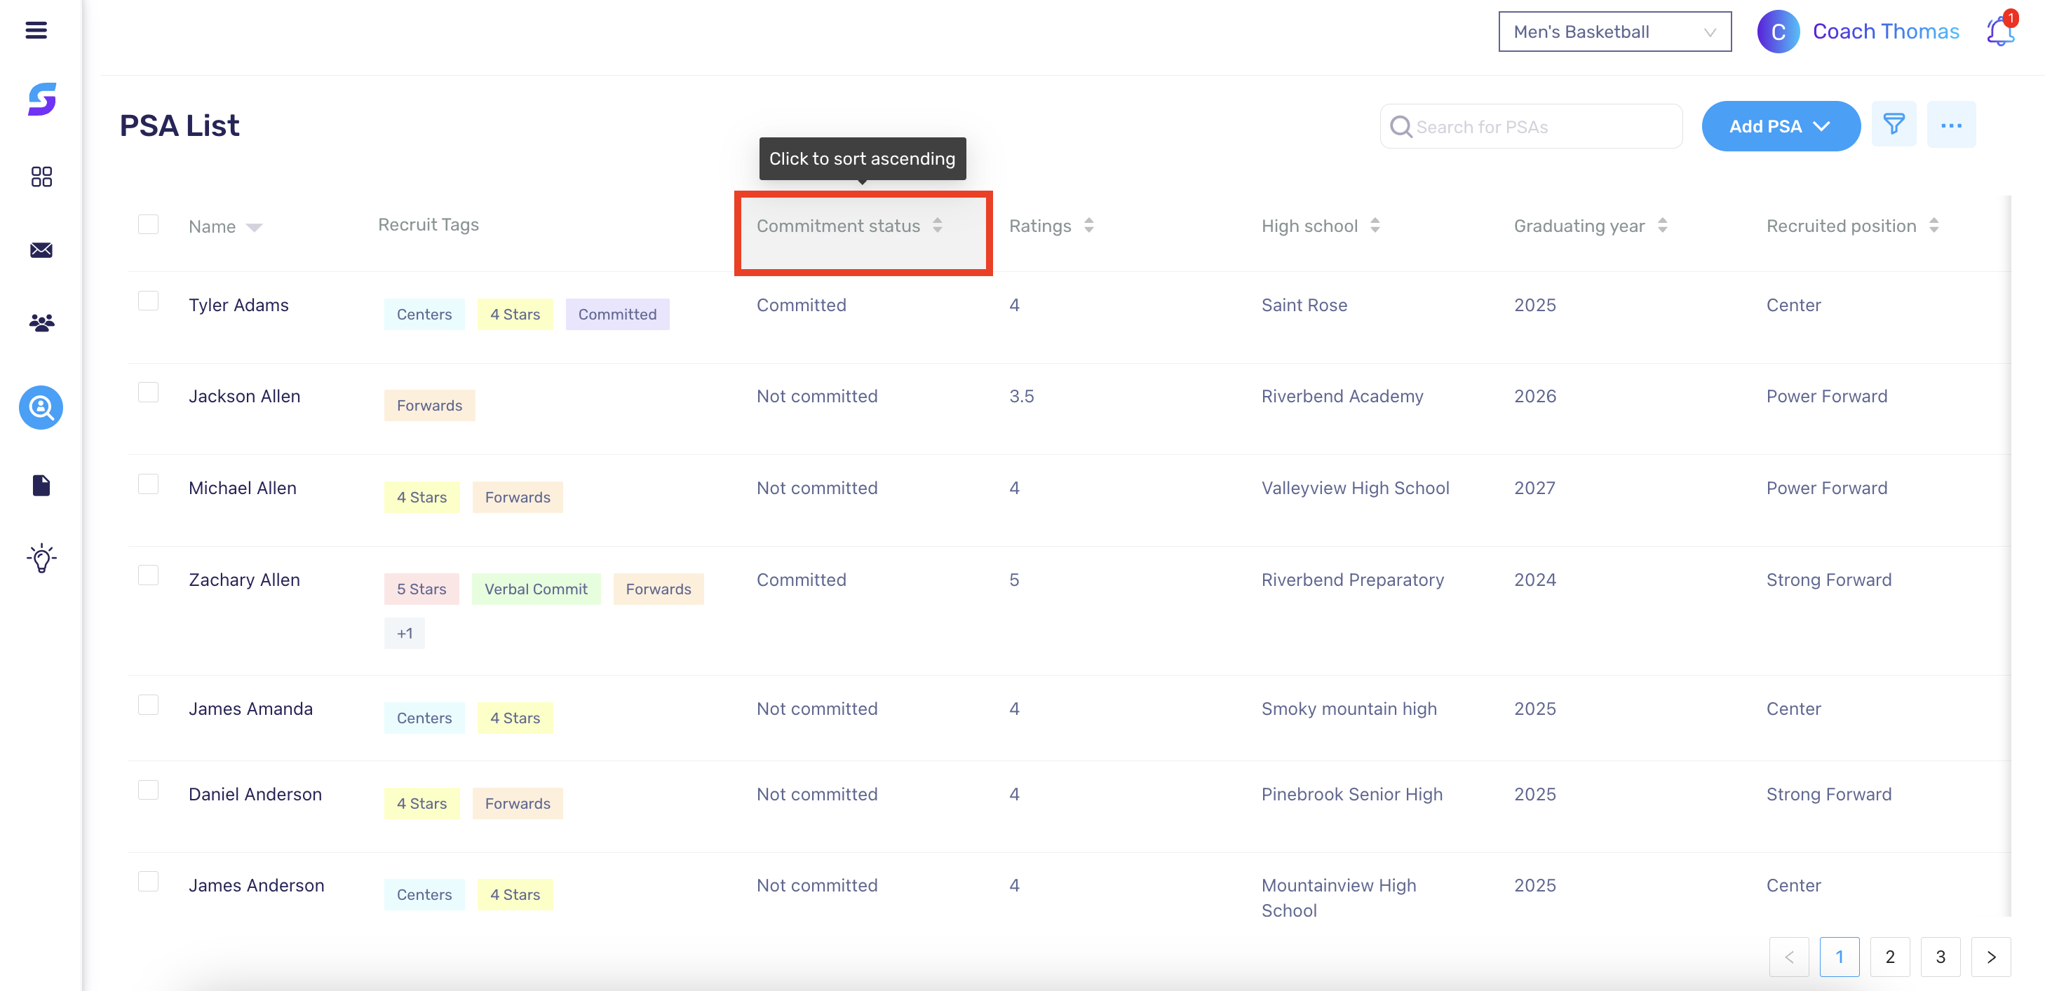The image size is (2045, 991).
Task: Open the dashboard grid icon
Action: [41, 176]
